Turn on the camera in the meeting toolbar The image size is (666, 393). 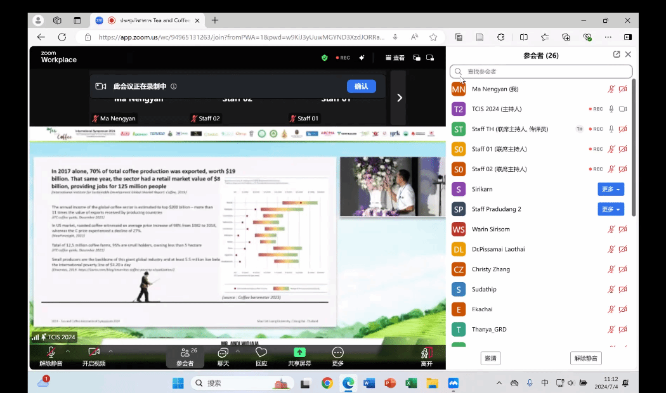pos(94,353)
